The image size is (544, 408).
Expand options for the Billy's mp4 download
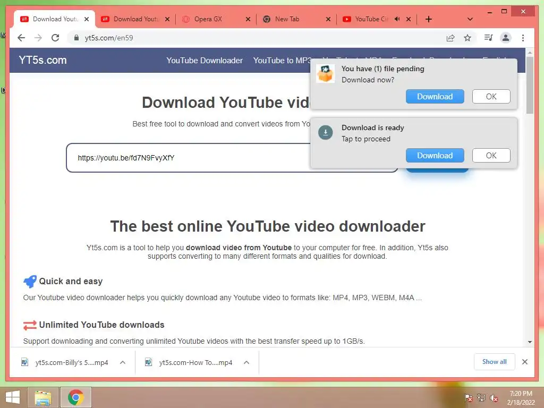click(x=123, y=362)
